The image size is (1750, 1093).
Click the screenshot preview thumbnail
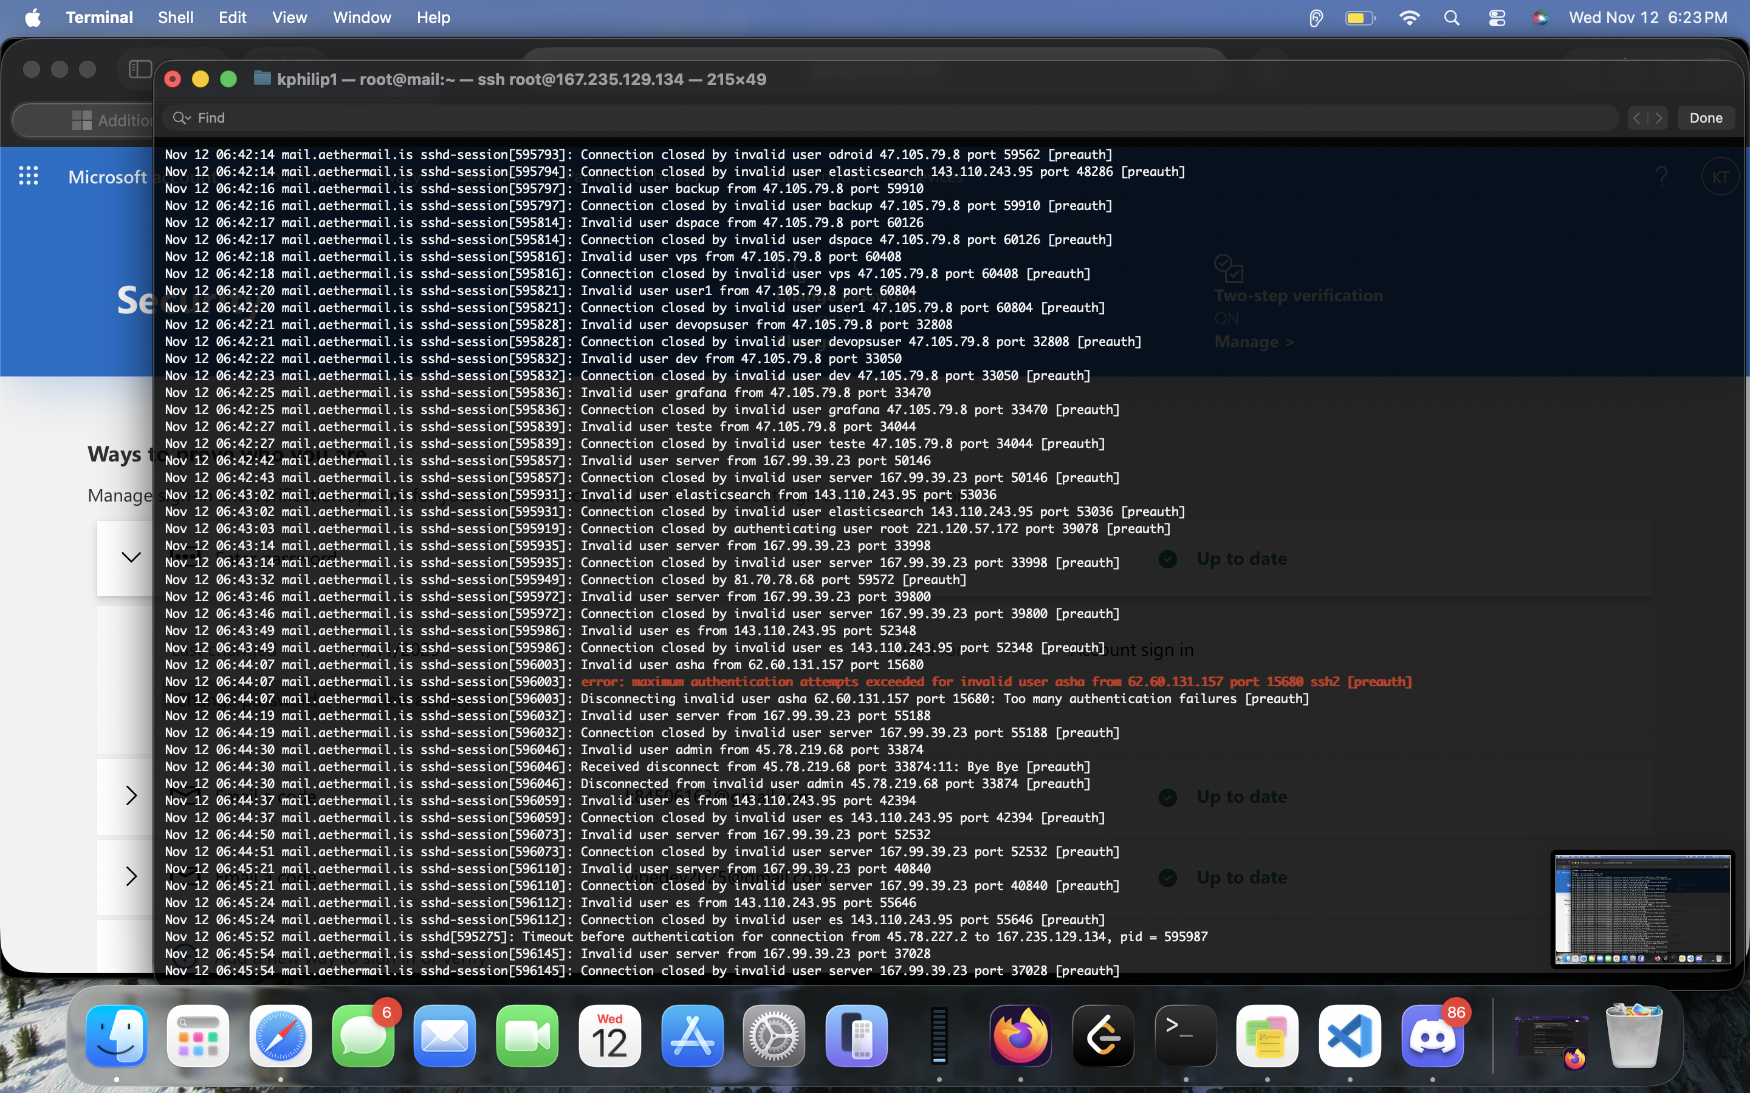(x=1642, y=908)
